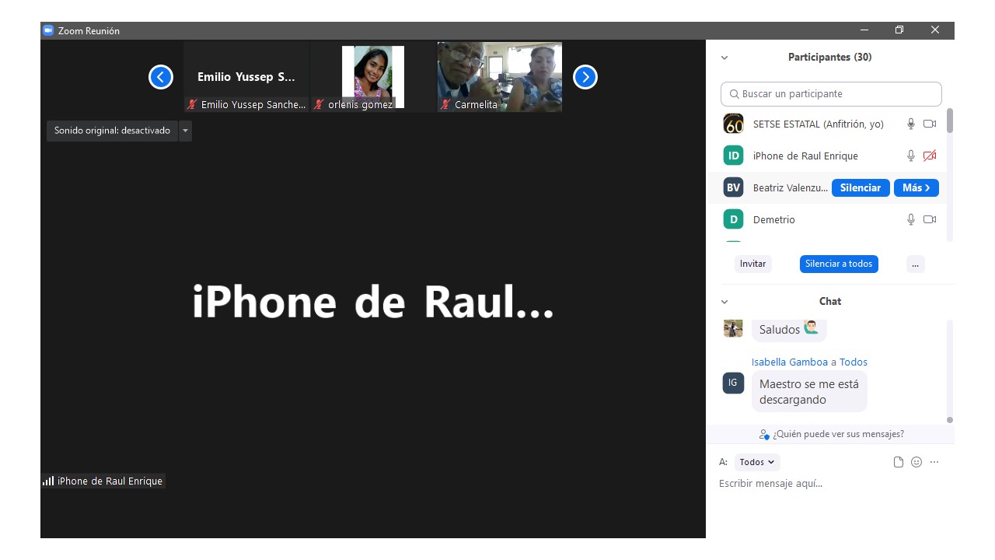Show next video thumbnails with right arrow
The height and width of the screenshot is (560, 995).
point(585,77)
